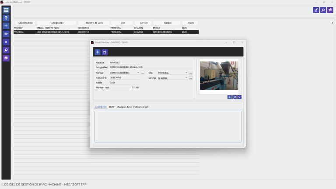Minimize the Modif Machine dialog

tap(226, 42)
